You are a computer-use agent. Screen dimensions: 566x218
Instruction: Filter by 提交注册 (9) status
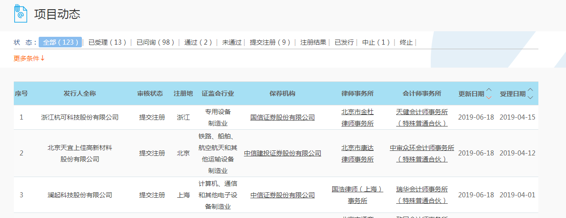(270, 42)
